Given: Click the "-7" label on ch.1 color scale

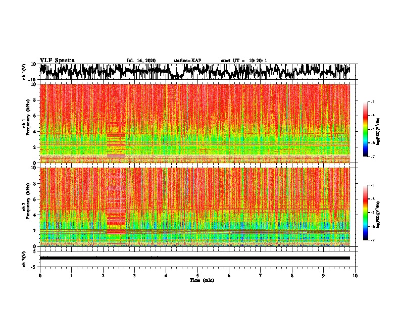Looking at the screenshot, I should point(372,157).
